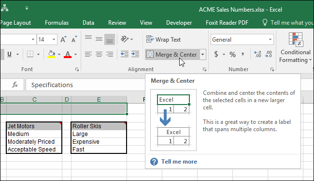
Task: Click the Decrease Indent icon
Action: pyautogui.click(x=124, y=54)
